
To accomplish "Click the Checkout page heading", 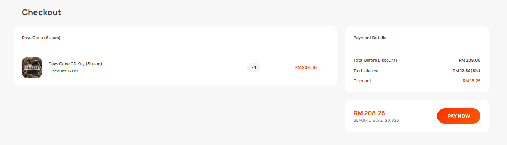I will 41,12.
